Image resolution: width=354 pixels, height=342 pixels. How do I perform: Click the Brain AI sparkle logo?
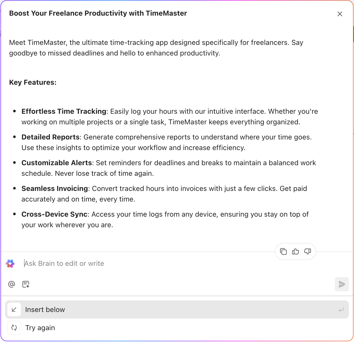10,263
